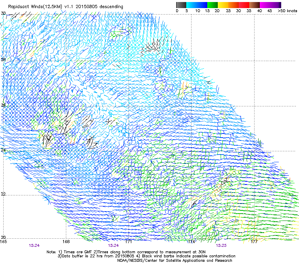Select the green 15-20 knots legend segment
The image size is (299, 263).
pos(213,5)
